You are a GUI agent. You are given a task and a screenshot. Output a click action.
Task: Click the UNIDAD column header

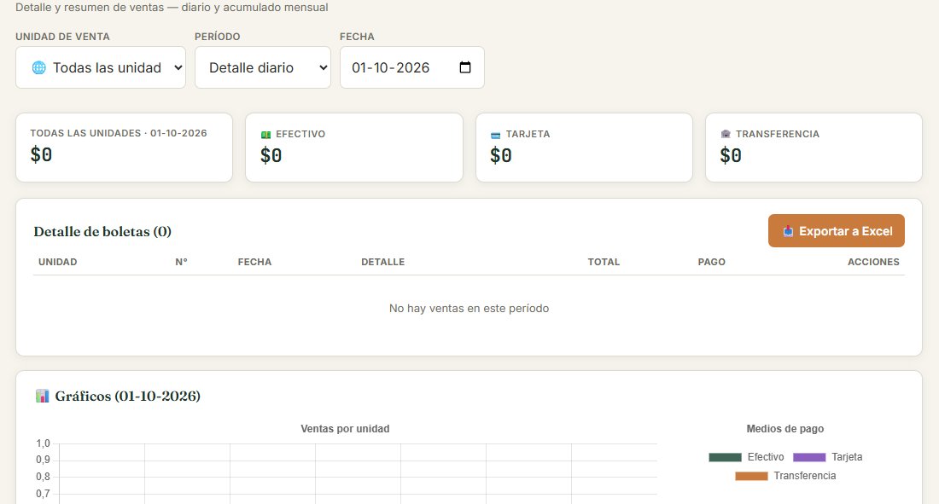[x=57, y=262]
